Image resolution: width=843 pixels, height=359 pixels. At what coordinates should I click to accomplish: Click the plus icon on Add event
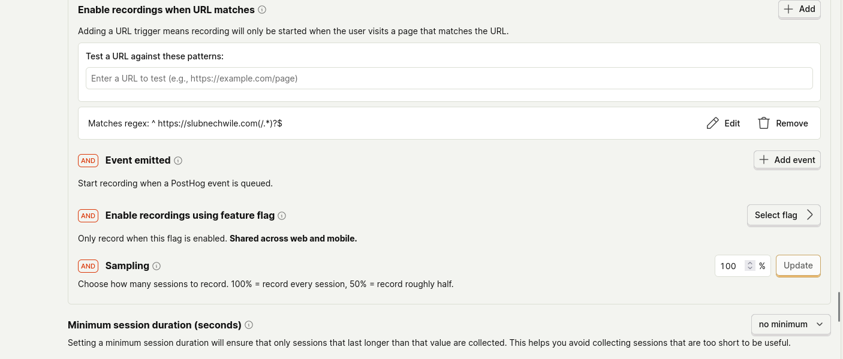(764, 160)
